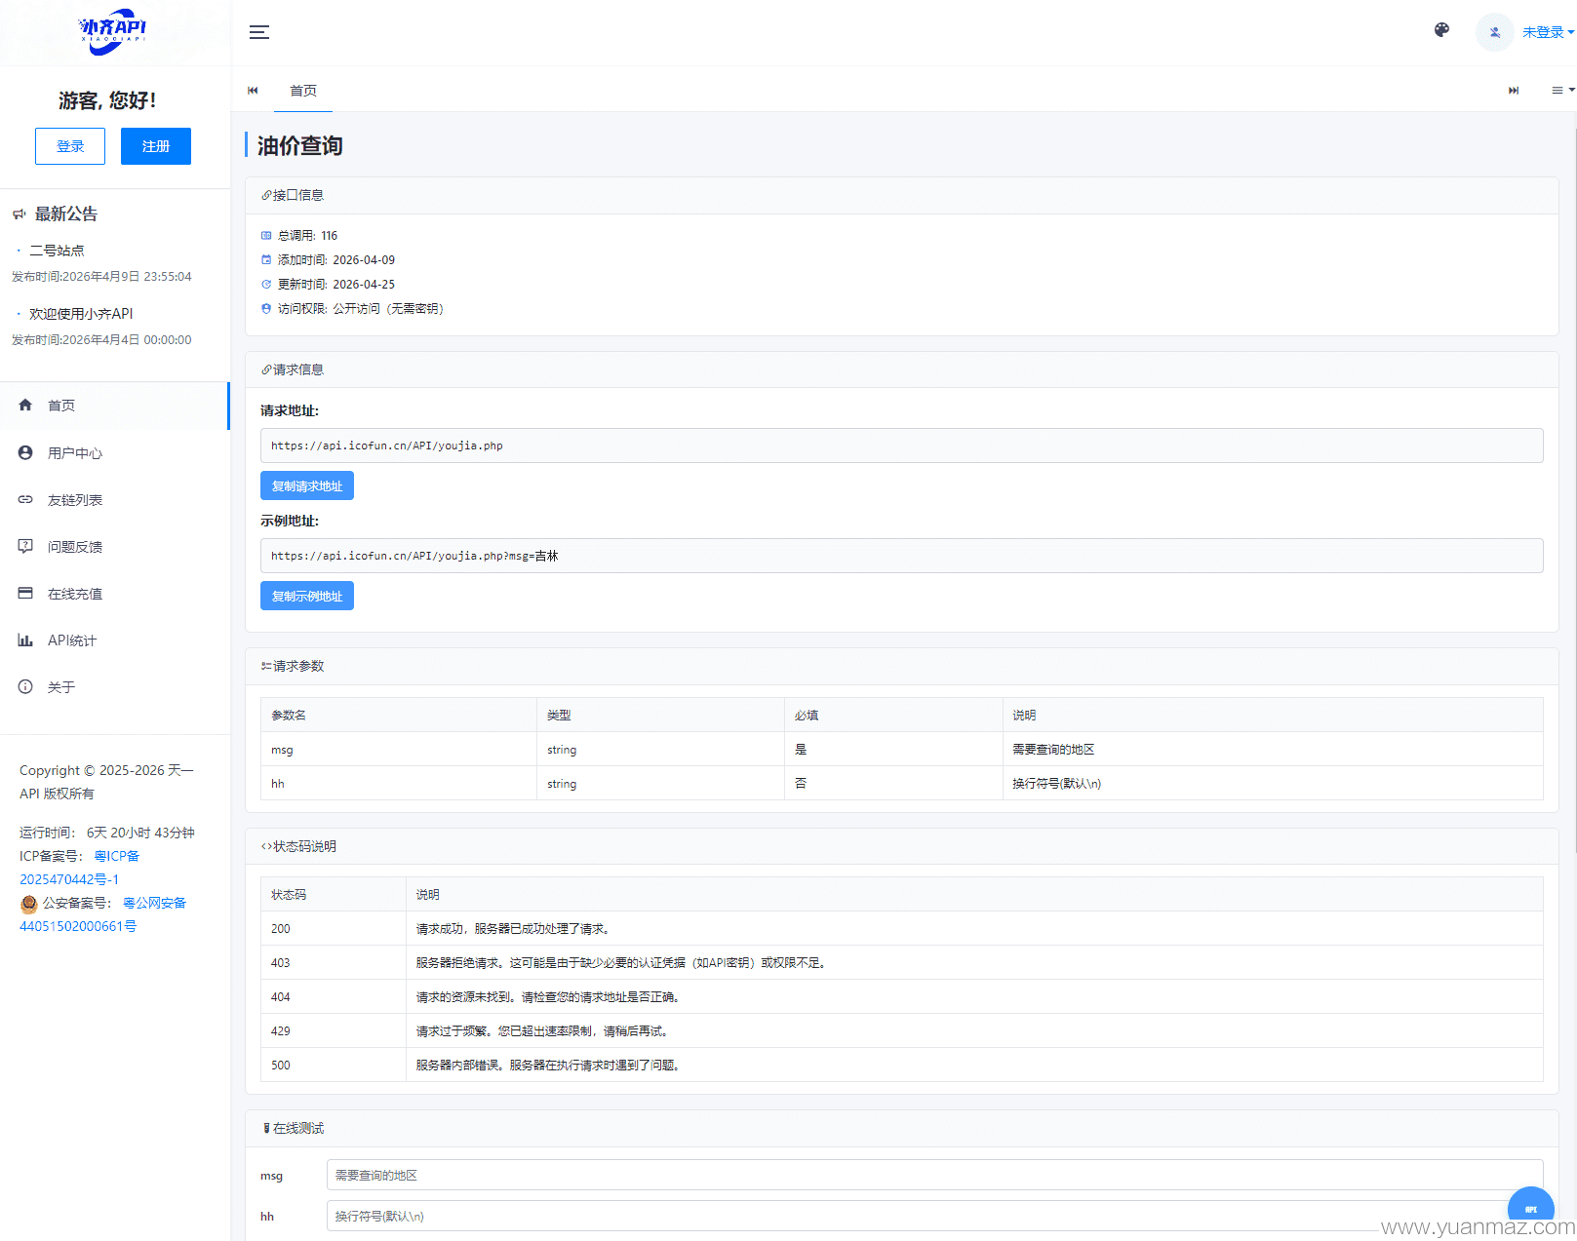
Task: Click the tab scroll-left arrow icon
Action: point(253,90)
